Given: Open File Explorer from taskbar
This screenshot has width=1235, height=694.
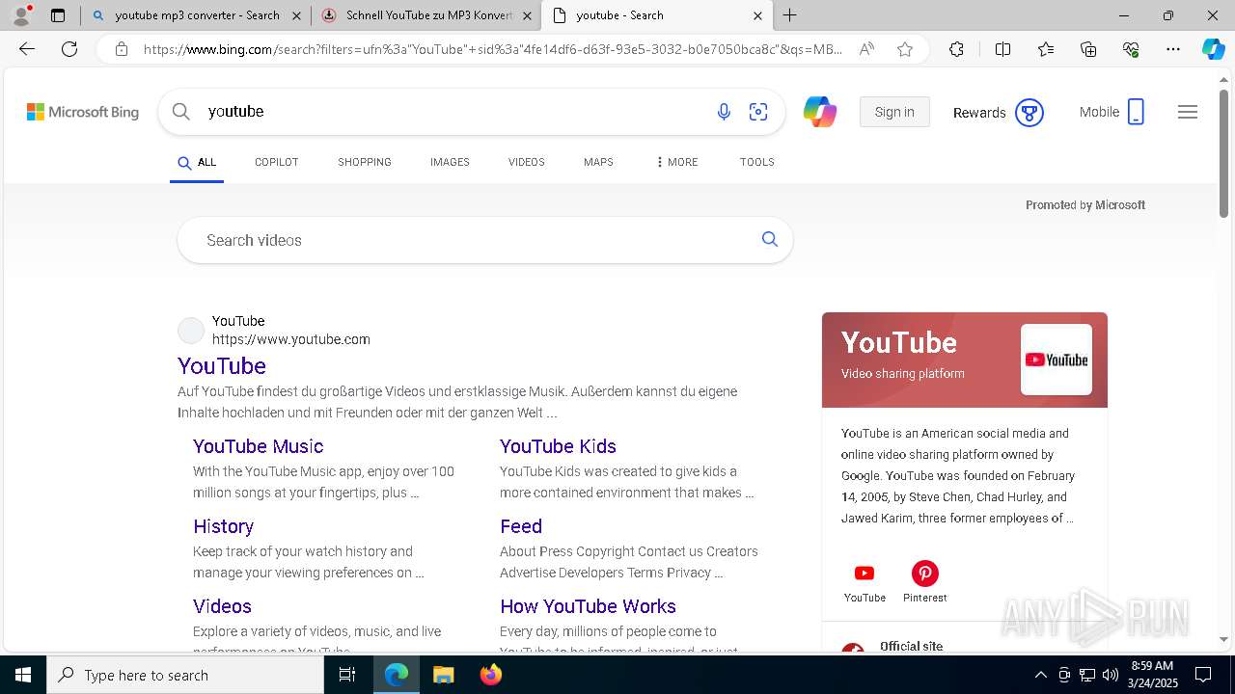Looking at the screenshot, I should coord(443,675).
